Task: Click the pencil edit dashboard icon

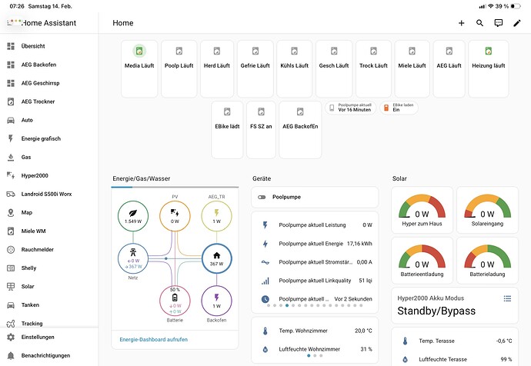Action: pos(517,23)
